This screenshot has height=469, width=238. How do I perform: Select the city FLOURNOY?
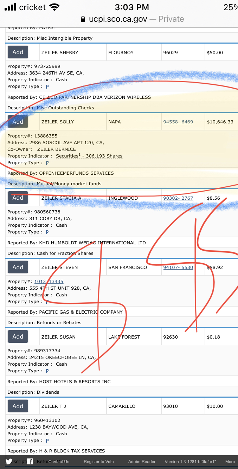121,53
